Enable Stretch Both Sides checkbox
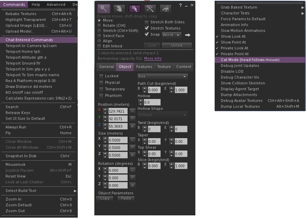Image resolution: width=306 pixels, height=219 pixels. [147, 22]
